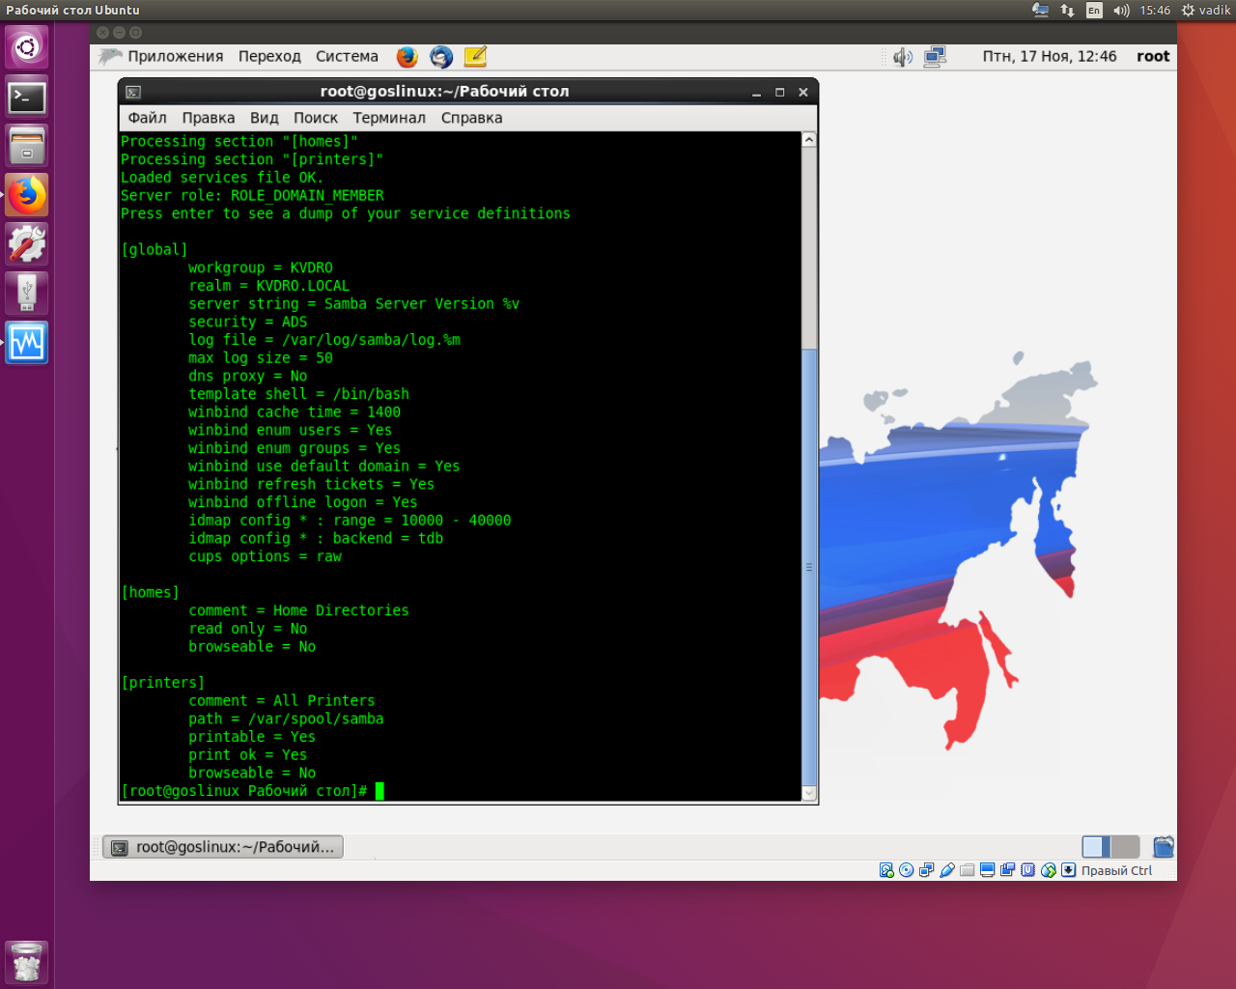The width and height of the screenshot is (1236, 989).
Task: Switch to the second workspace in switcher
Action: coord(1126,847)
